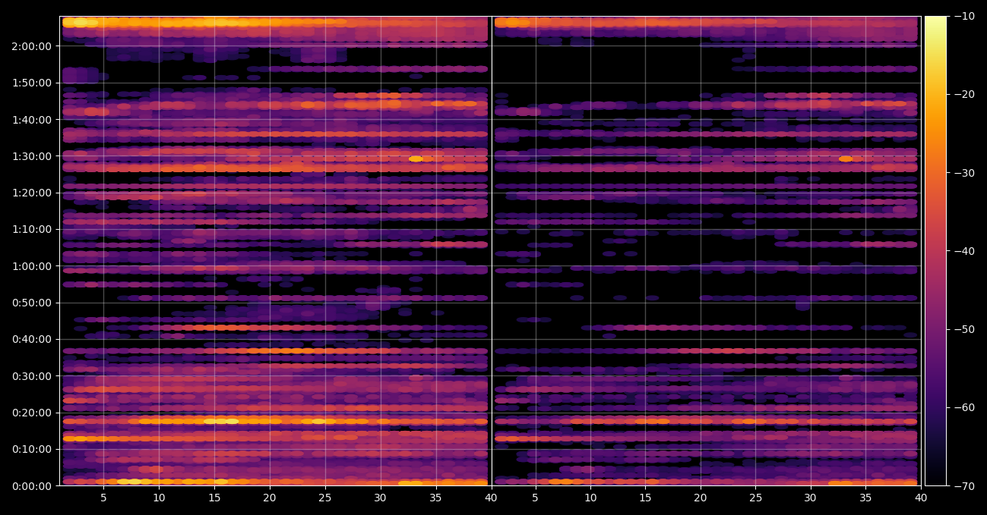This screenshot has width=987, height=515.
Task: Click x-axis tick 5 of right heatmap
Action: [535, 498]
